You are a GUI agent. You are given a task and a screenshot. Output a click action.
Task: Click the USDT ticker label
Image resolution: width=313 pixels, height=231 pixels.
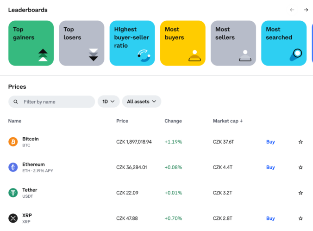[x=27, y=196]
